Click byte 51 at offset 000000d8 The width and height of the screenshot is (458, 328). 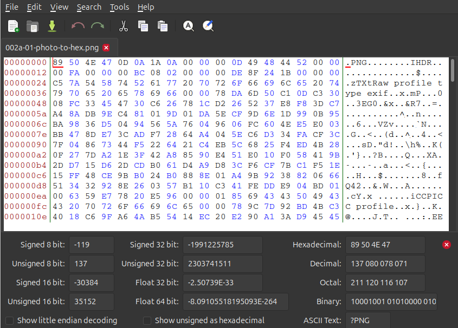pos(58,186)
